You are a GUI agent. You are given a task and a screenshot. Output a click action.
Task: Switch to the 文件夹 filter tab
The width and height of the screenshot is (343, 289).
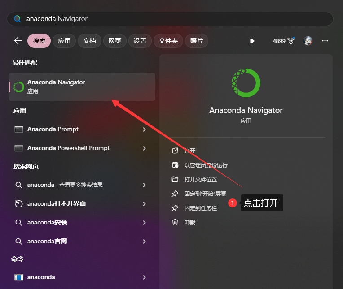coord(168,41)
